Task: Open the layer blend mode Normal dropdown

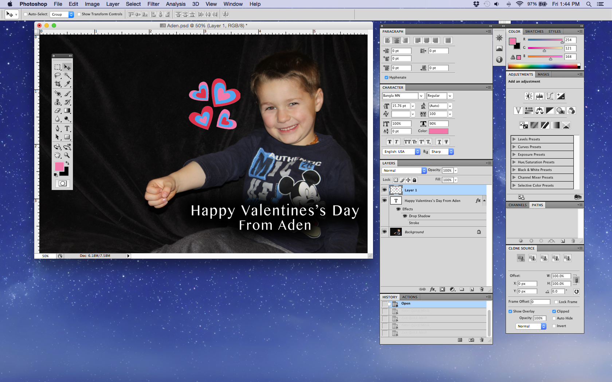Action: [404, 171]
